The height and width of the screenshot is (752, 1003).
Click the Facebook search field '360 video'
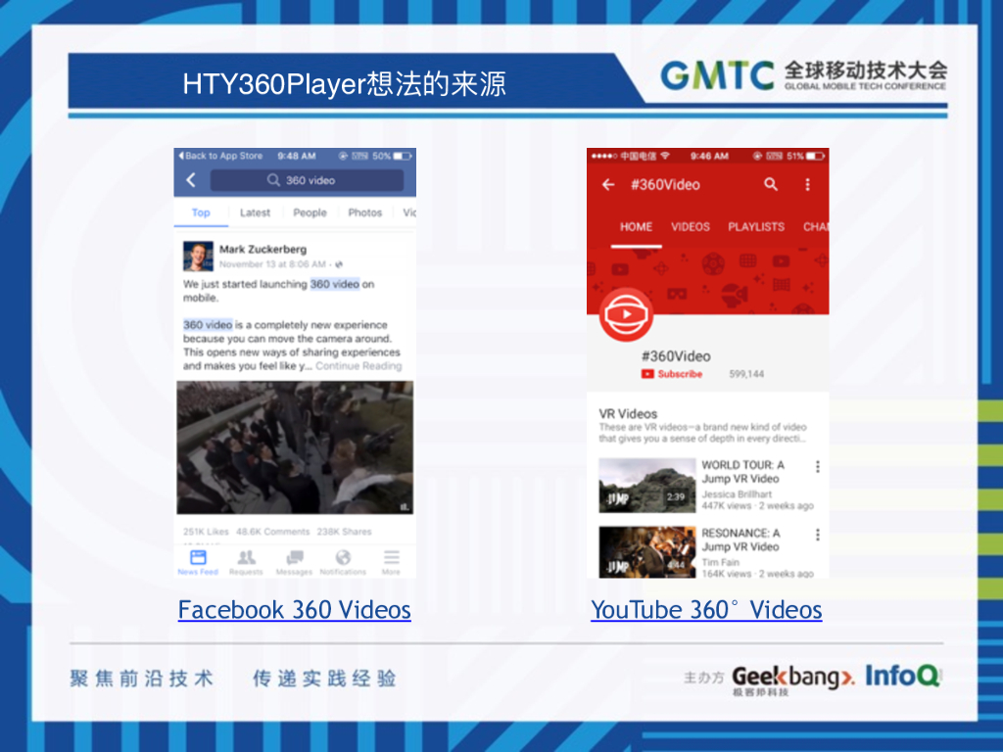(307, 180)
